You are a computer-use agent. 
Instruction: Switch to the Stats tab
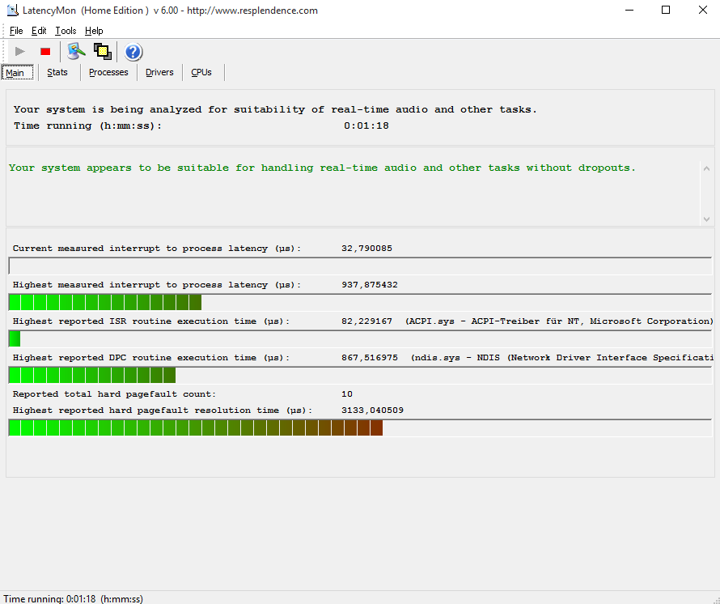57,72
